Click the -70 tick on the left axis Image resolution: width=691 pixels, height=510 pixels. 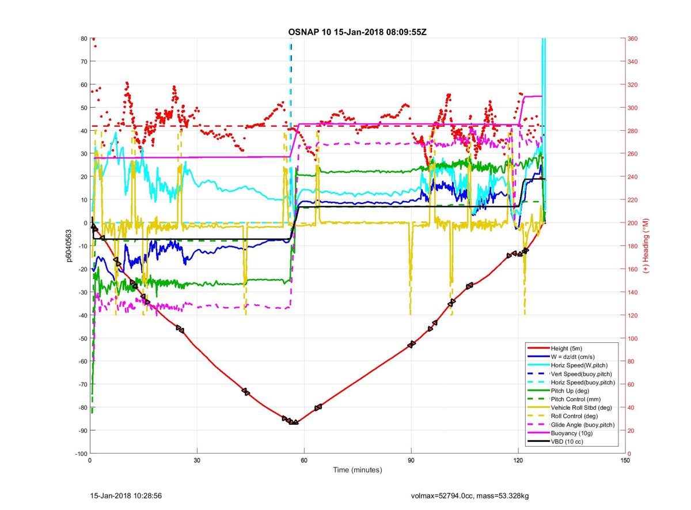point(82,384)
